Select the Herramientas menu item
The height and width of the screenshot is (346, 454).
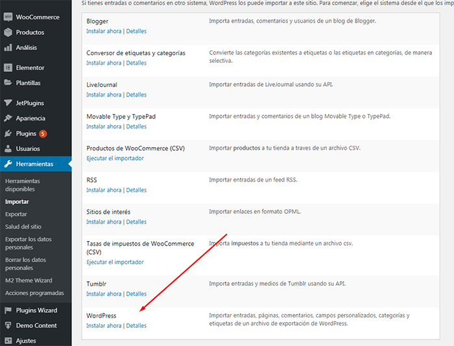click(36, 164)
